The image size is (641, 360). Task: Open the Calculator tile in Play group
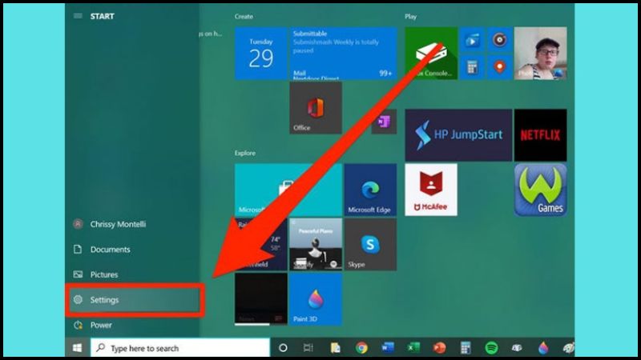472,67
